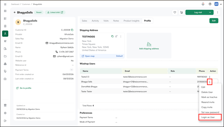The width and height of the screenshot is (224, 127).
Task: Open the Go to profile link
Action: 24,88
